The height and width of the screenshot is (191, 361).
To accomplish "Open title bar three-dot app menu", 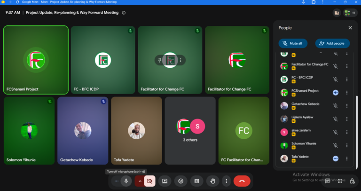I will (x=323, y=2).
